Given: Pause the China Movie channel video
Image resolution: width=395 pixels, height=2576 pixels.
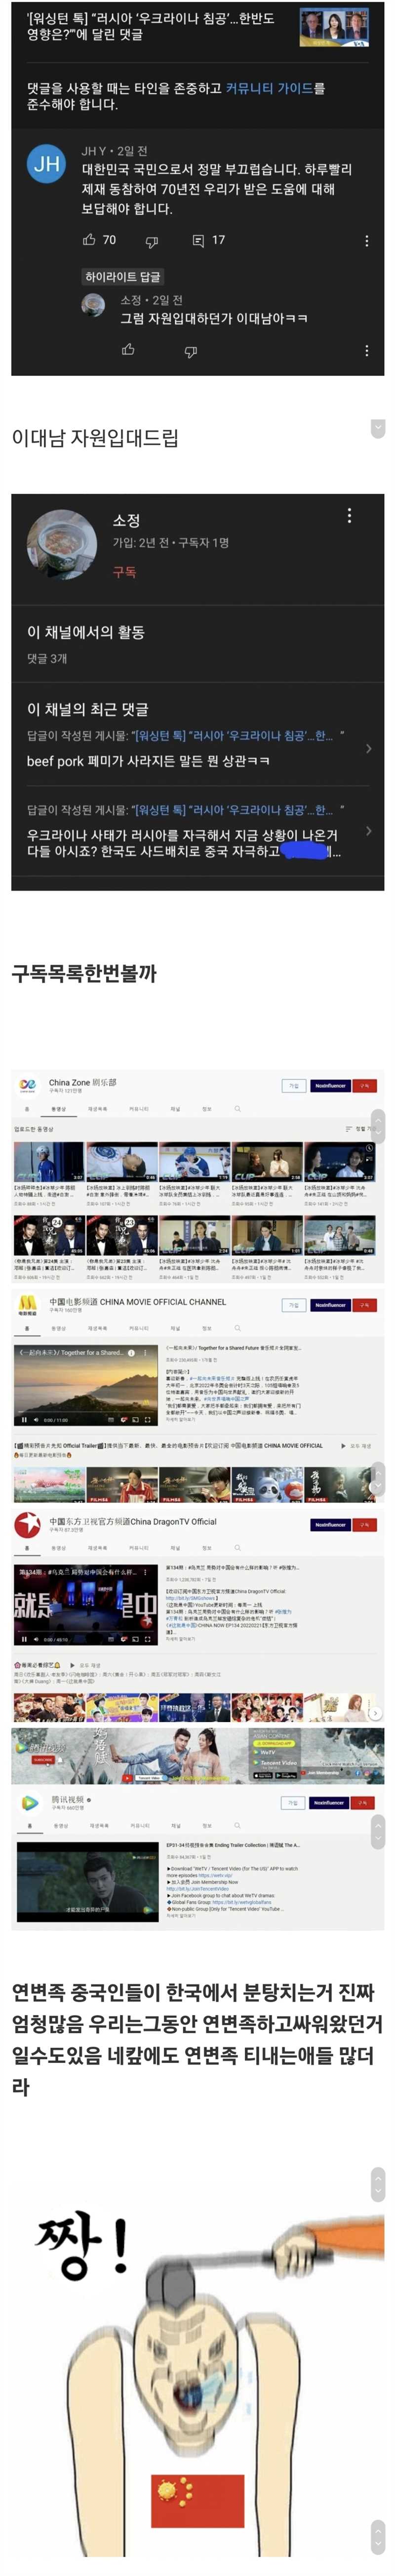Looking at the screenshot, I should click(25, 1419).
